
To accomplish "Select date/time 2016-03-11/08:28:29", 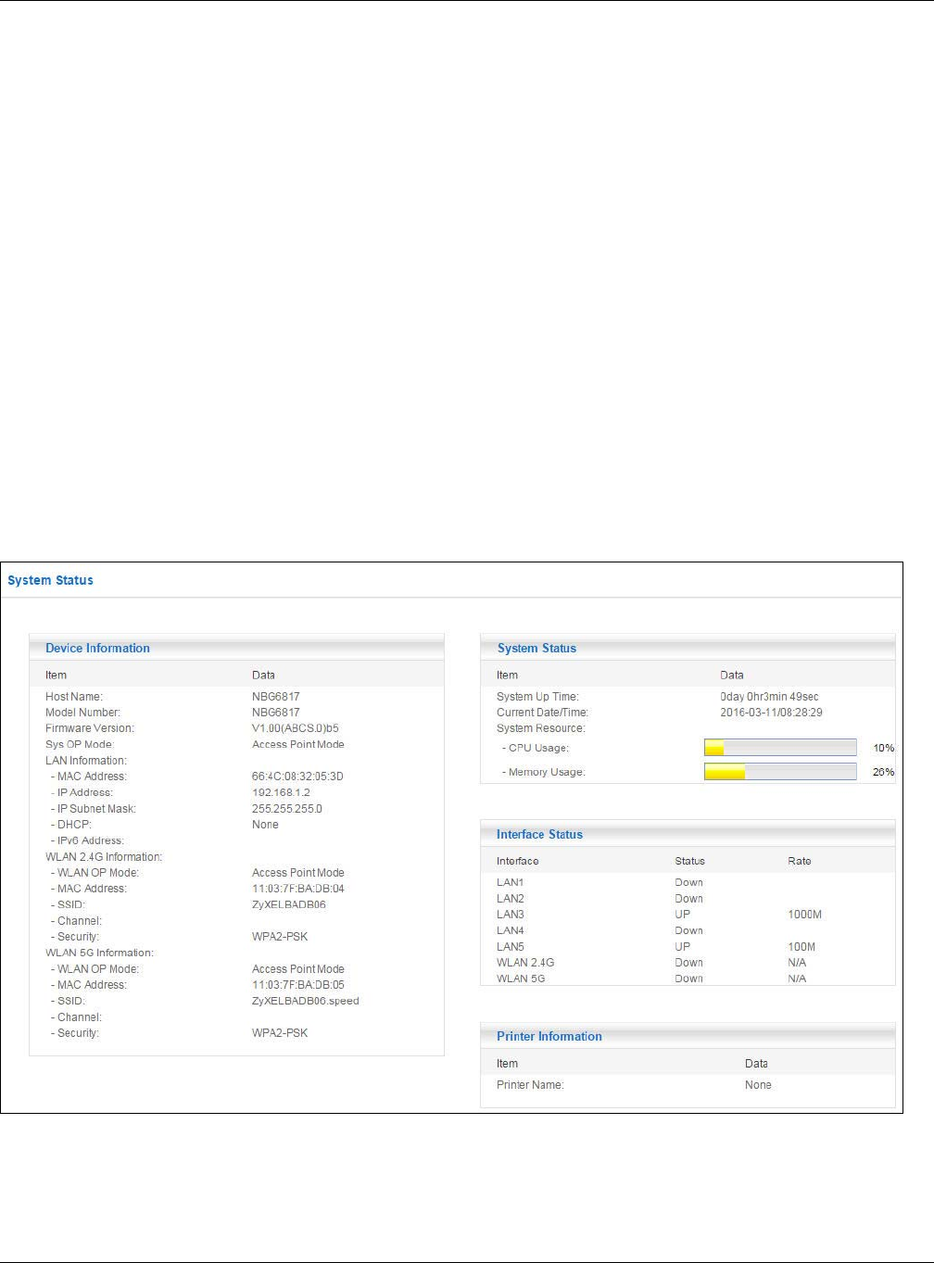I will coord(771,713).
